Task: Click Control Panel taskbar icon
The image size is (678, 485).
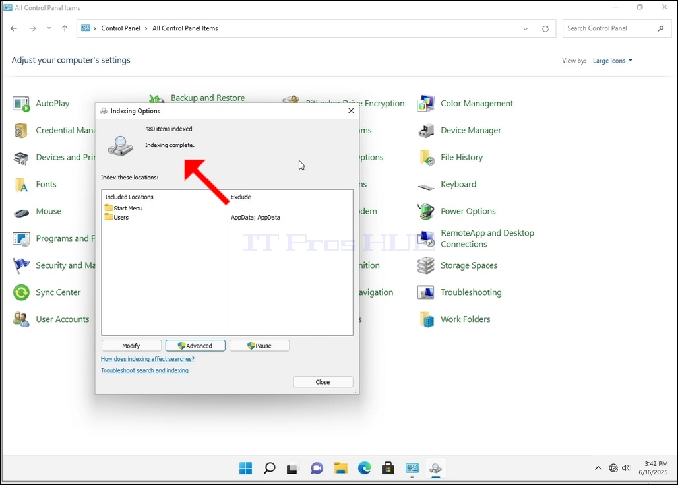Action: click(x=412, y=468)
